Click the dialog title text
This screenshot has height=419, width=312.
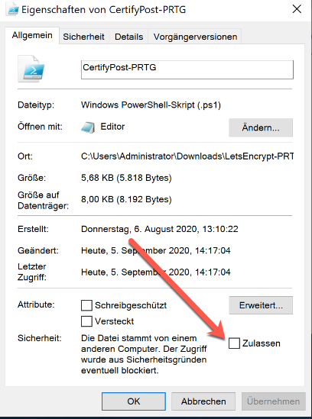pos(103,10)
